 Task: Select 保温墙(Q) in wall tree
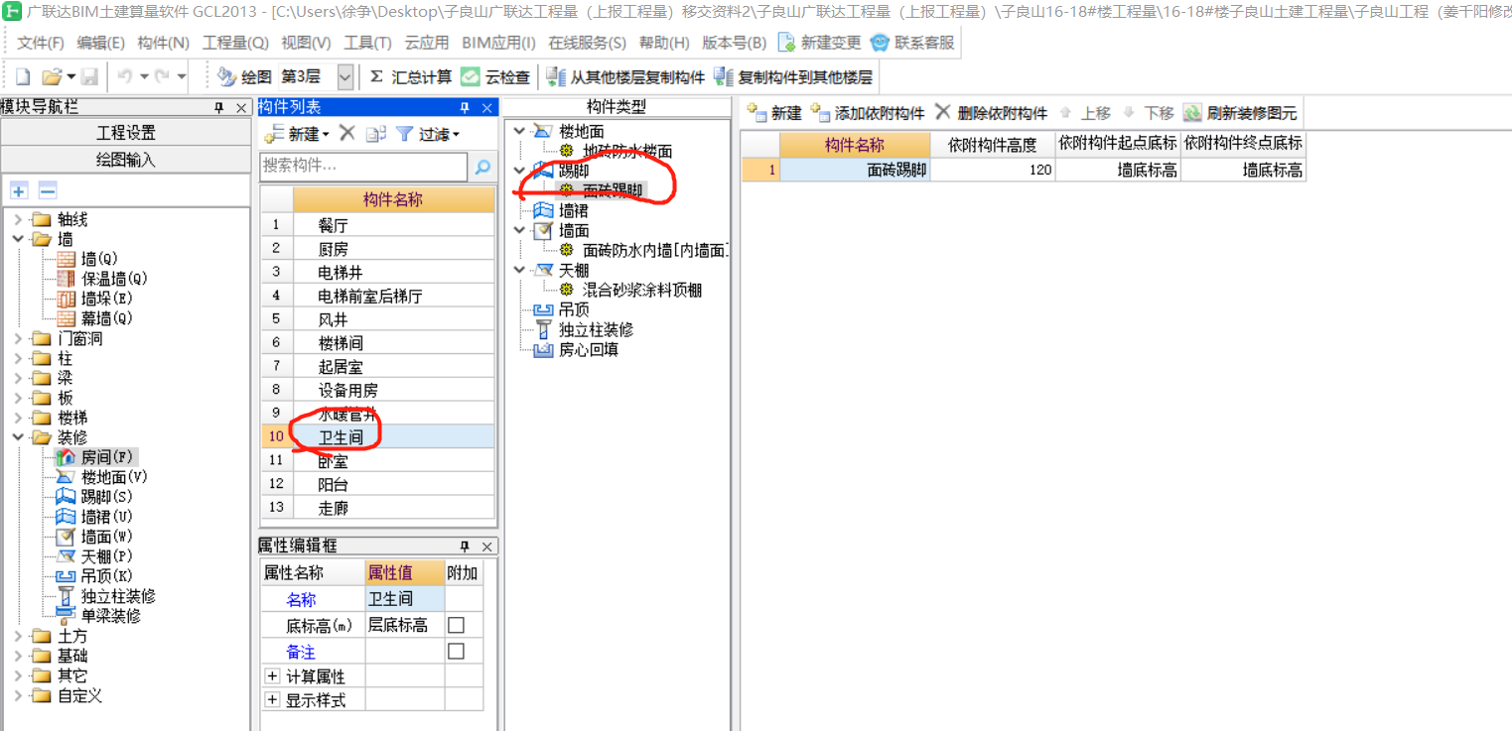click(x=101, y=279)
